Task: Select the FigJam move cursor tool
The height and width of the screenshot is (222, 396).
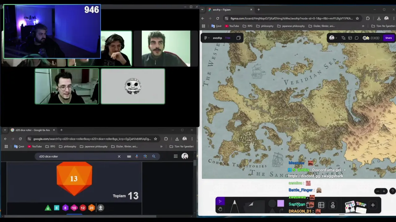Action: point(220,201)
